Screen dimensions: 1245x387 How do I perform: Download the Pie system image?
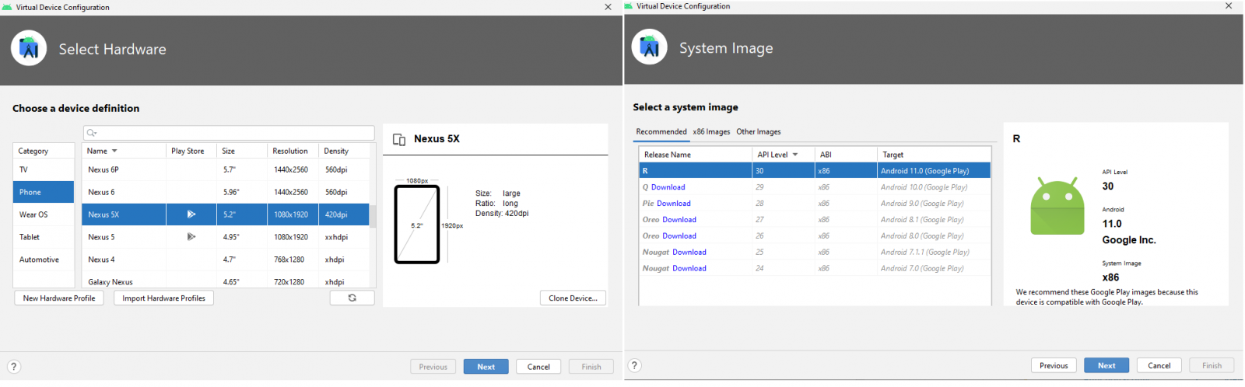(673, 204)
